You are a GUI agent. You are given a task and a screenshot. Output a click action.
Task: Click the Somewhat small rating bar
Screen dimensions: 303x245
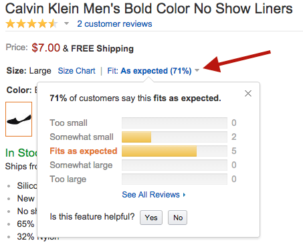(175, 137)
